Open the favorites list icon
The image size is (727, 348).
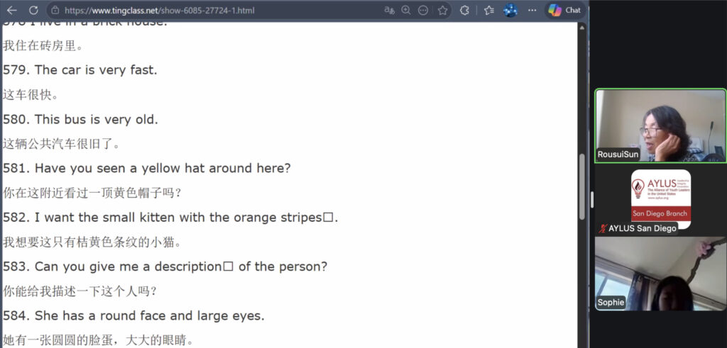tap(488, 10)
